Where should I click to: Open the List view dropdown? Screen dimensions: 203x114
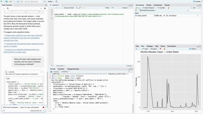pyautogui.click(x=194, y=8)
